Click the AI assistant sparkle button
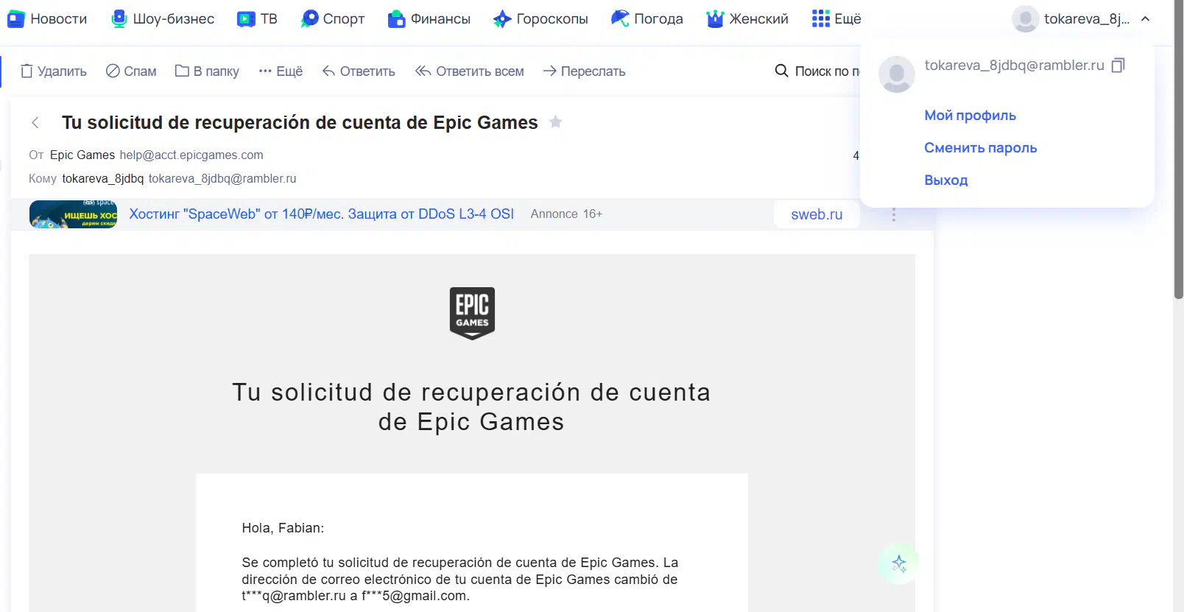Screen dimensions: 1184x612 coord(899,564)
